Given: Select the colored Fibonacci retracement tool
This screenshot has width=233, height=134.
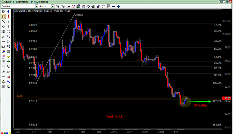Looking at the screenshot, I should tap(3, 52).
